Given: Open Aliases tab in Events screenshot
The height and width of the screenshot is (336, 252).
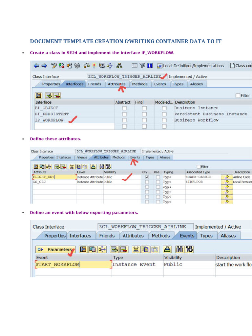Looking at the screenshot, I should coord(228,236).
